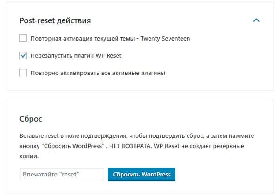Click the "Post-reset действия" heading
The height and width of the screenshot is (196, 279).
(x=55, y=21)
